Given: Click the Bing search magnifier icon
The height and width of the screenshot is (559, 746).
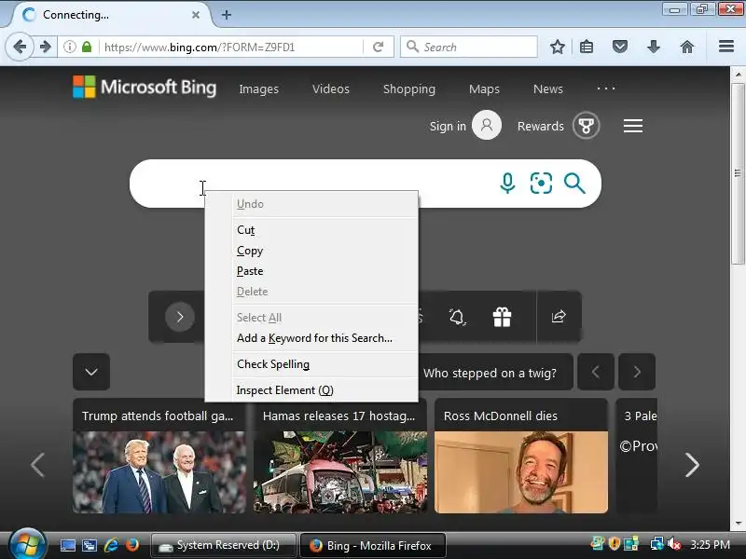Looking at the screenshot, I should [x=574, y=184].
